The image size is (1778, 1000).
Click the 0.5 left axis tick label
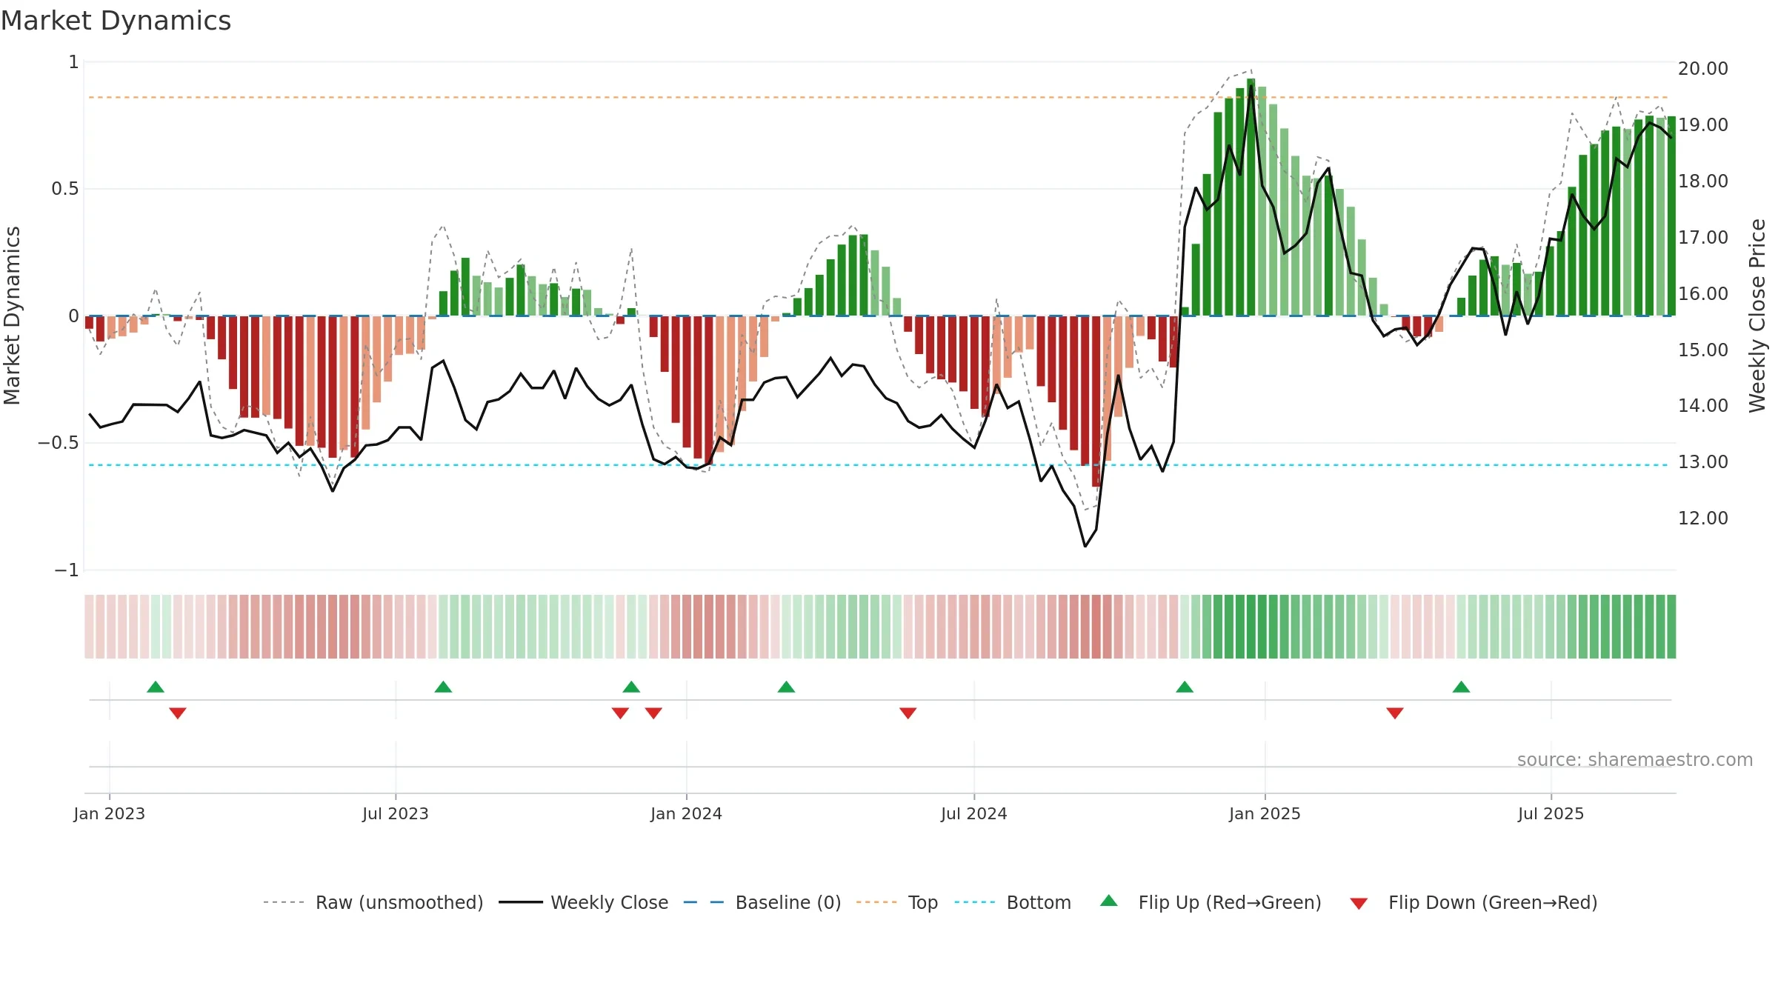pyautogui.click(x=65, y=189)
